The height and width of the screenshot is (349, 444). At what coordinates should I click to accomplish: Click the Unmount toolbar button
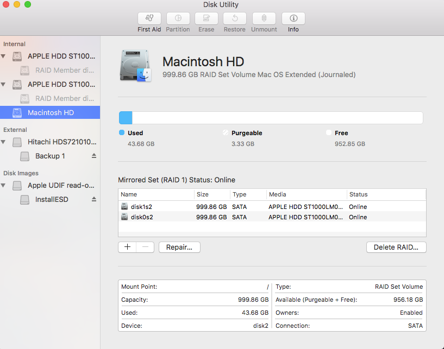(264, 18)
